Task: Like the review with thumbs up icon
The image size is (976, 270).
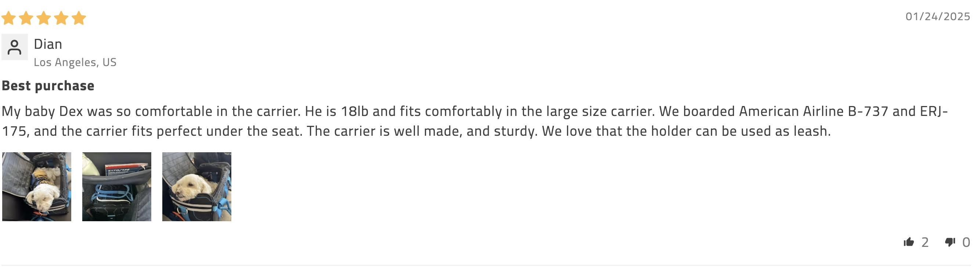Action: click(908, 242)
